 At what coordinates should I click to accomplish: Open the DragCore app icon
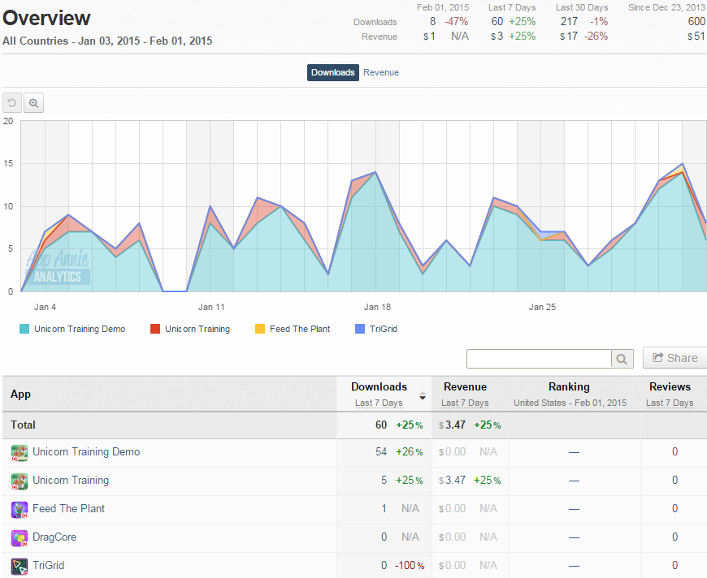tap(20, 538)
